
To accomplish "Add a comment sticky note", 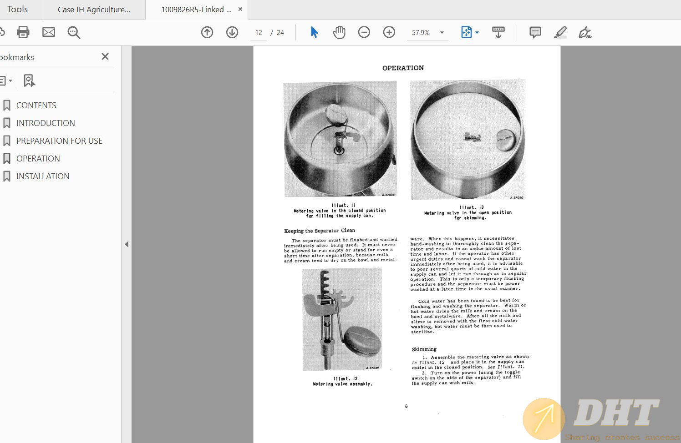I will click(535, 32).
